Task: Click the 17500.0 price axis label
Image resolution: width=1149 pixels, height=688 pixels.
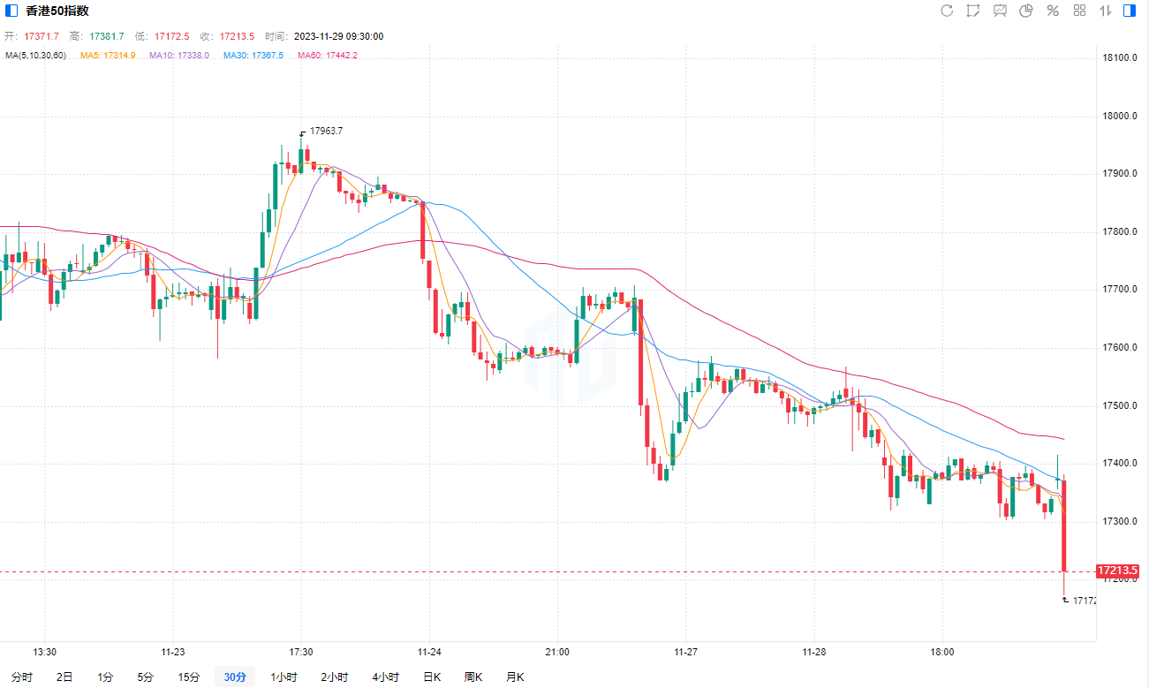Action: coord(1119,406)
